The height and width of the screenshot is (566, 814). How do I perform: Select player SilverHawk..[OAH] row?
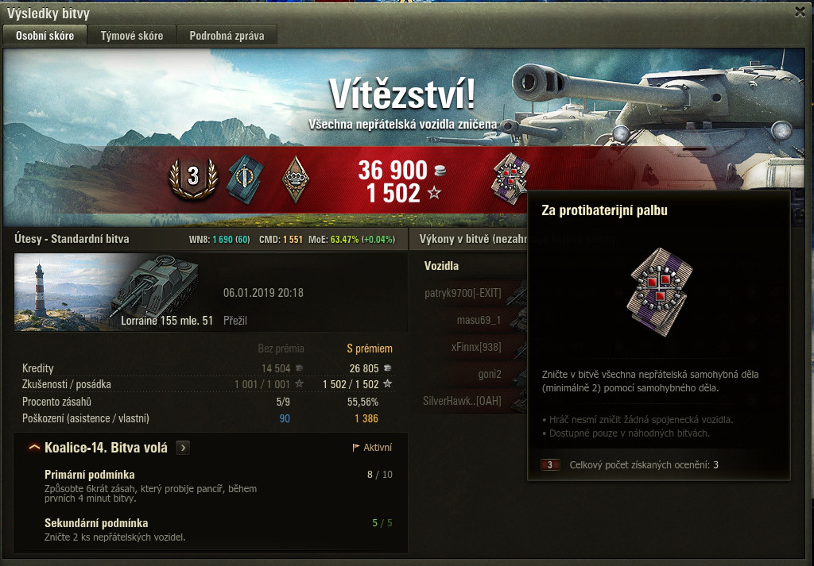click(x=462, y=401)
